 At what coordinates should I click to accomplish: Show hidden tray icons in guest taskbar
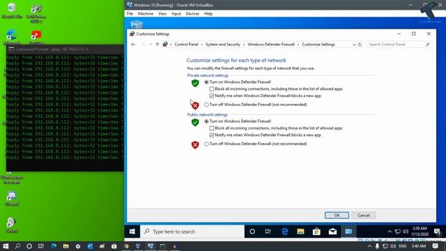pyautogui.click(x=390, y=231)
